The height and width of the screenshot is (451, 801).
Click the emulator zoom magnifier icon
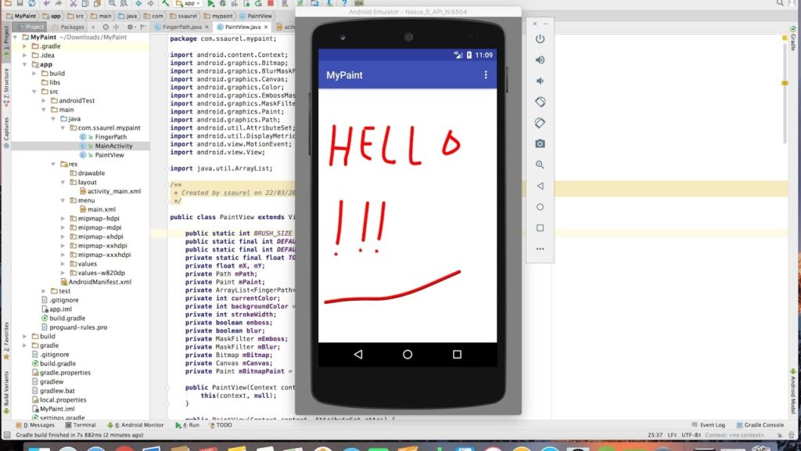click(540, 164)
